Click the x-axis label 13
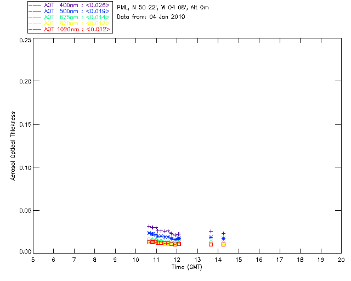The width and height of the screenshot is (351, 281). pos(197,260)
